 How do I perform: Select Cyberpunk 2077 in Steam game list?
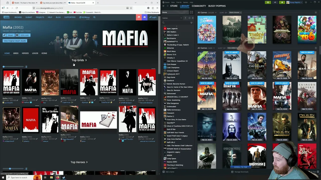pos(173,74)
